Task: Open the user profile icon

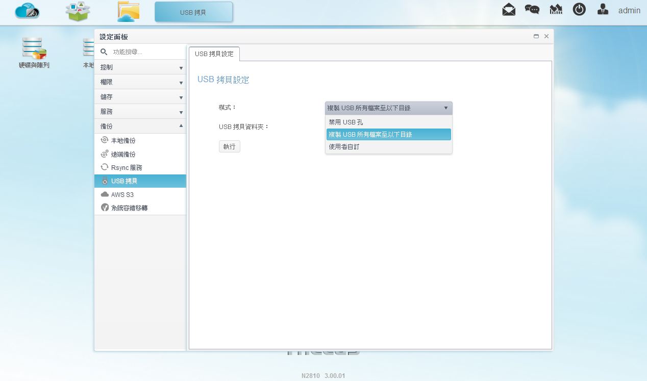Action: point(603,9)
